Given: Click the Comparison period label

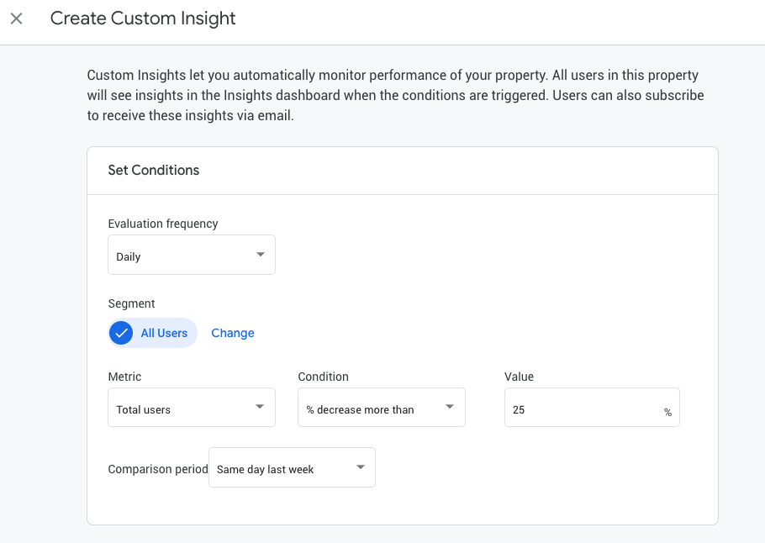Looking at the screenshot, I should [158, 469].
